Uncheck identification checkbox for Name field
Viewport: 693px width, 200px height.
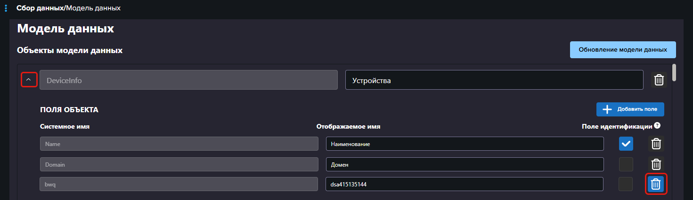pos(626,144)
